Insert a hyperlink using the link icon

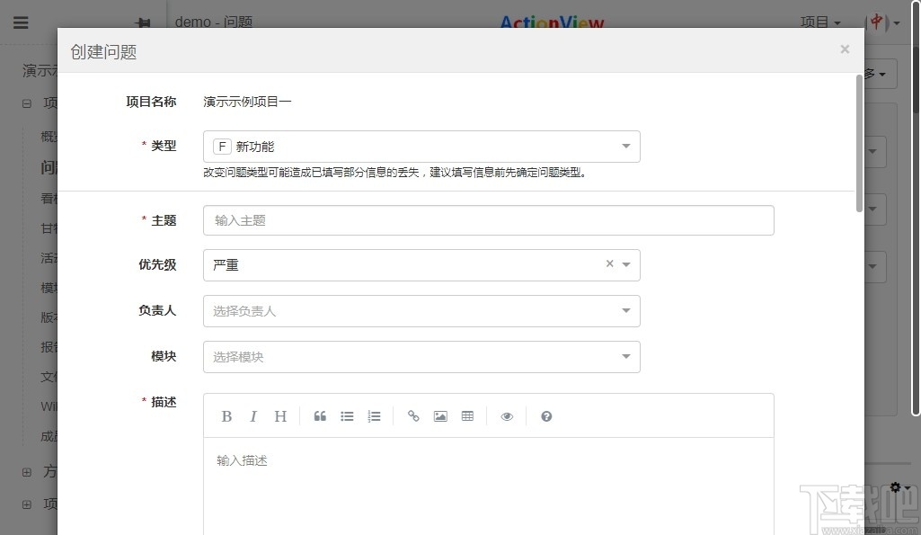tap(413, 415)
